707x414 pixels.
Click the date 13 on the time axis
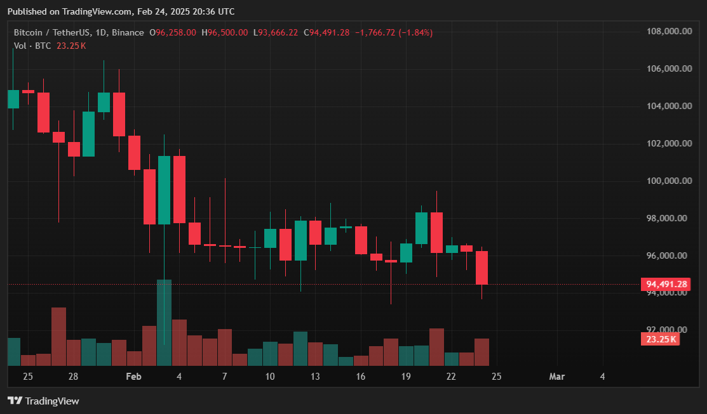pyautogui.click(x=315, y=377)
